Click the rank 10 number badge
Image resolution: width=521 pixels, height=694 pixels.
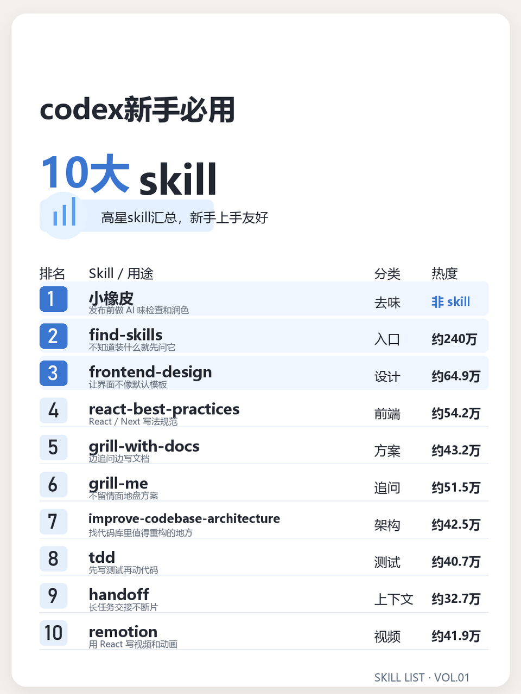pos(53,633)
